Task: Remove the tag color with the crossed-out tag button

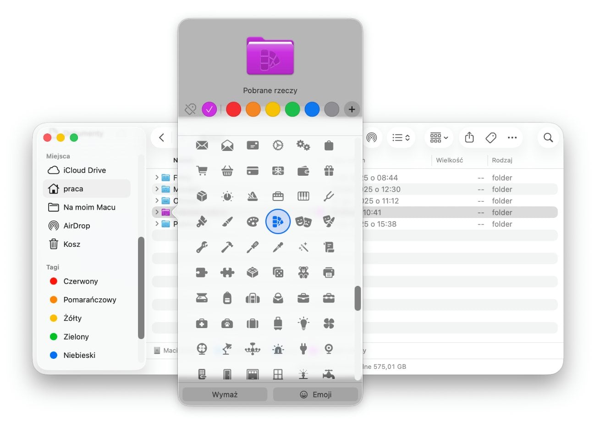Action: click(x=190, y=109)
